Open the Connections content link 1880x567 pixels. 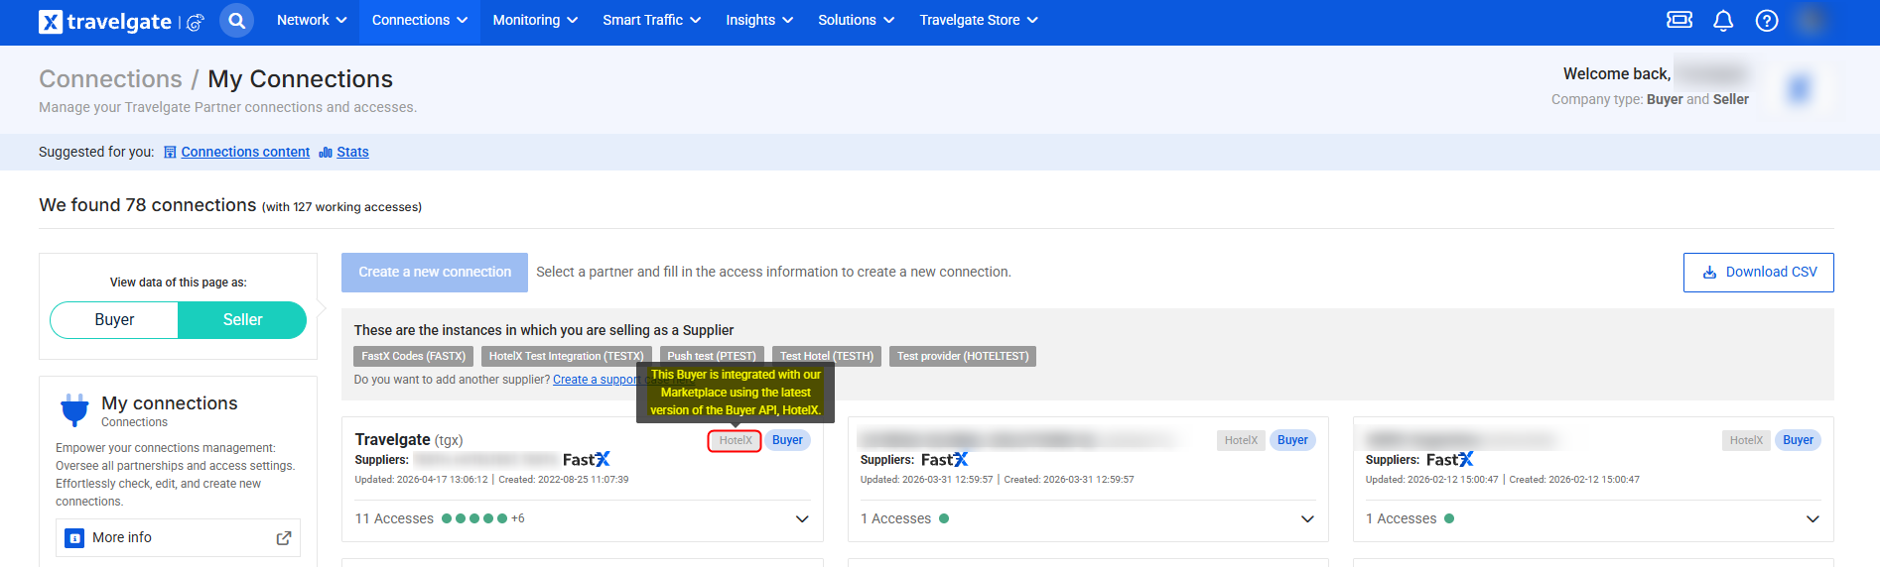245,152
